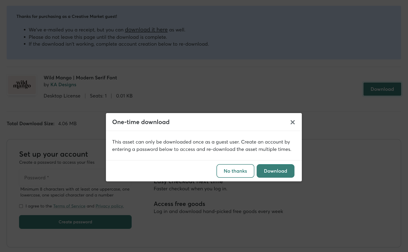Tick the Terms of Service agreement checkbox

tap(21, 206)
